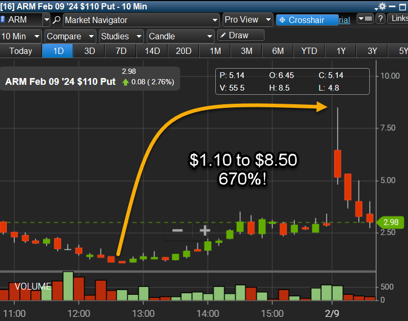Select the Today range tab

pos(21,51)
